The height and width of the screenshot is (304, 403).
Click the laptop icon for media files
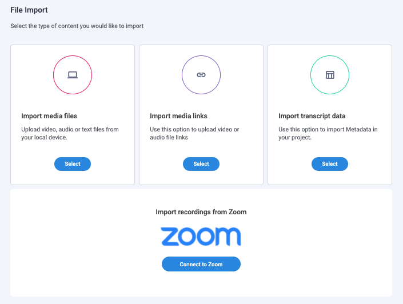coord(73,75)
